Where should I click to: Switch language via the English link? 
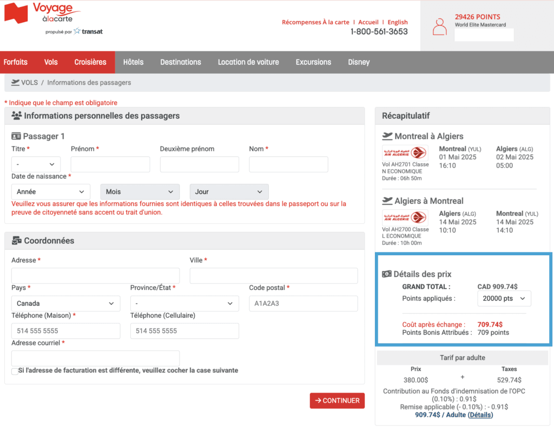pyautogui.click(x=398, y=22)
